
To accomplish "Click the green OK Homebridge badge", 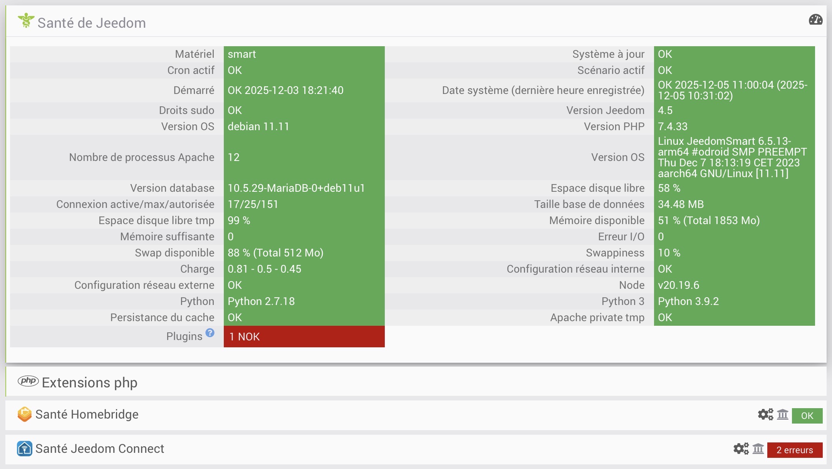I will [x=807, y=416].
